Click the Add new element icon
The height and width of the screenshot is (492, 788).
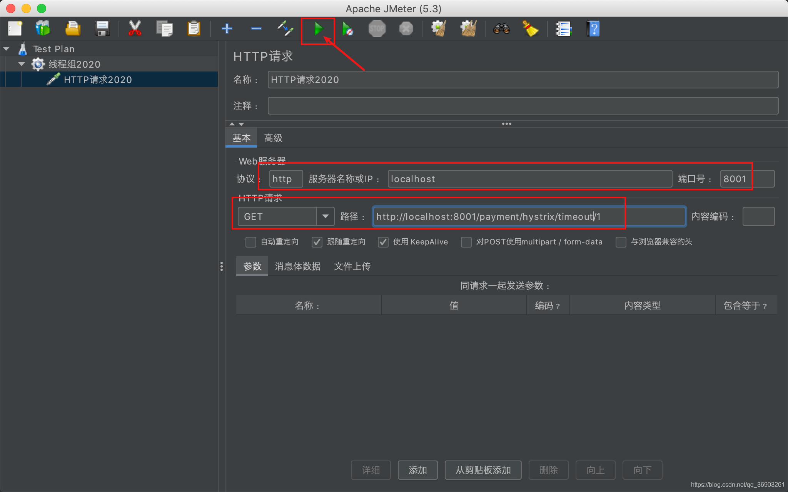coord(226,29)
